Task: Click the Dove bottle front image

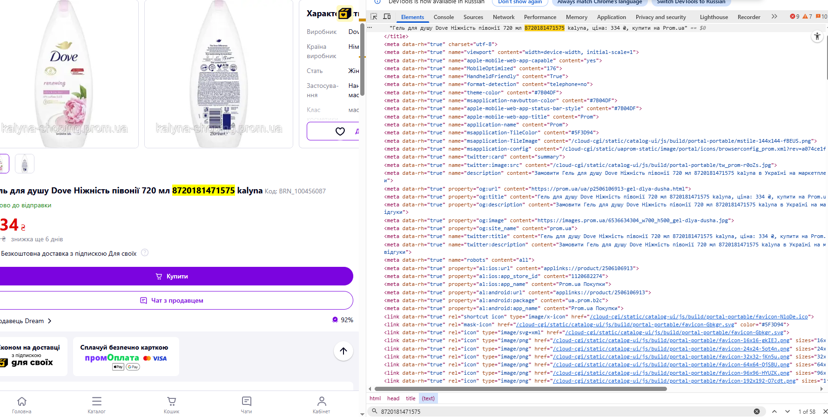Action: click(x=65, y=74)
